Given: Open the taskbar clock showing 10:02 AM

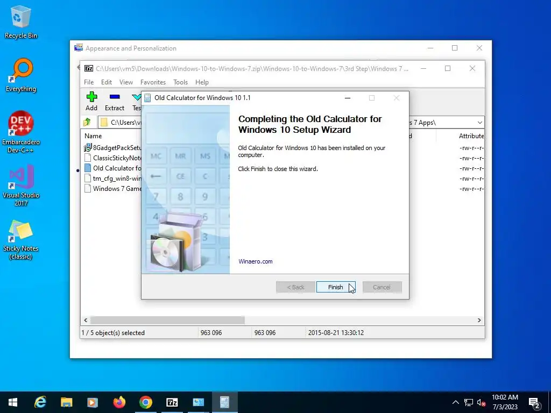Looking at the screenshot, I should [x=505, y=402].
